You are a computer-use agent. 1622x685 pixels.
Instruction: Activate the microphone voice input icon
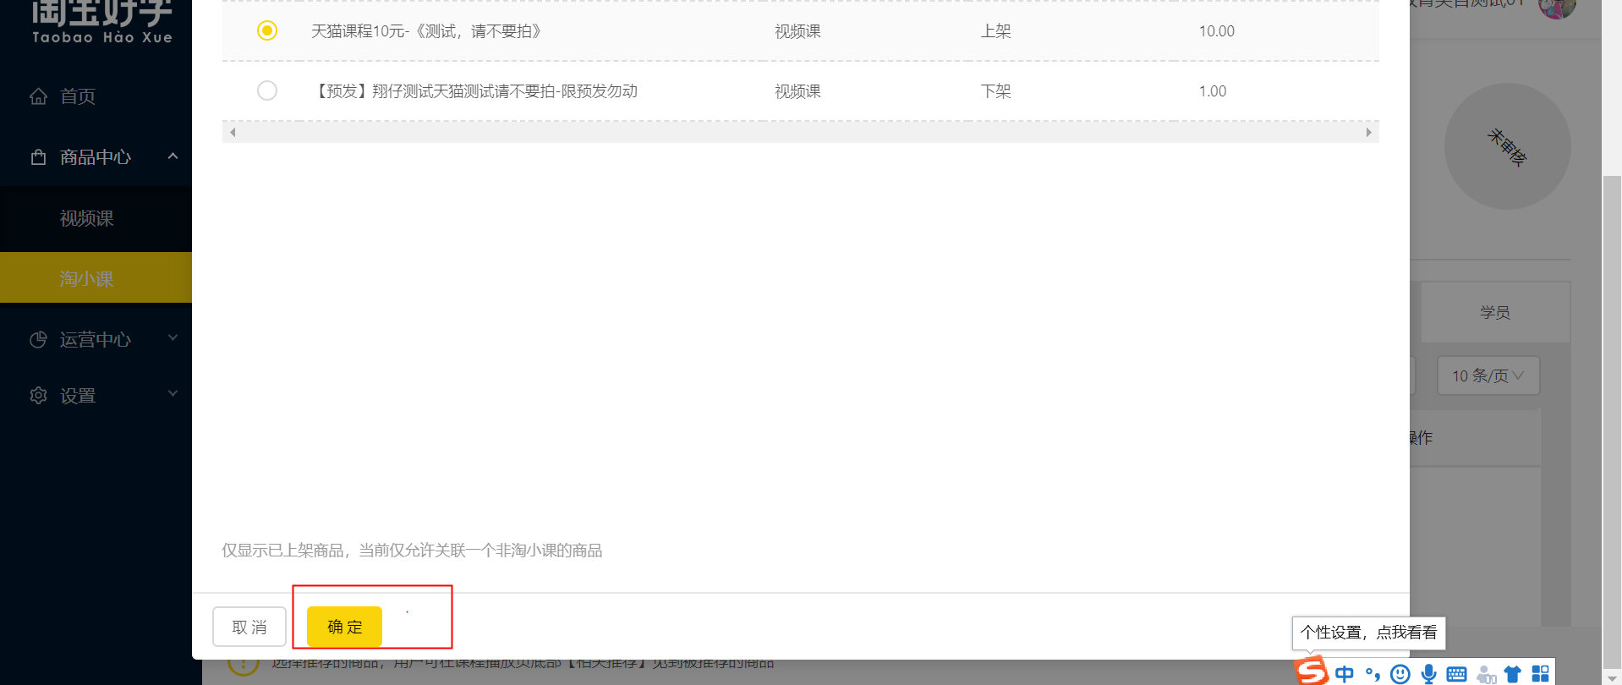click(1428, 674)
